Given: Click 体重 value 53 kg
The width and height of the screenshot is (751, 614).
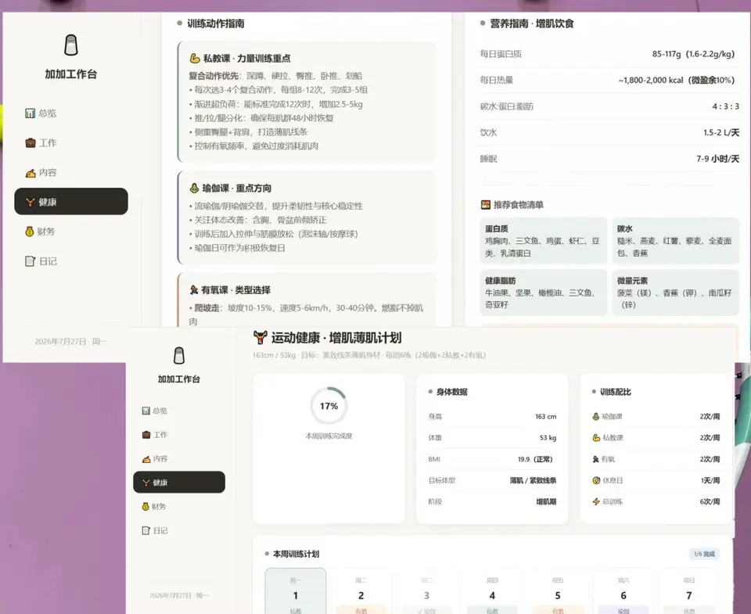Looking at the screenshot, I should coord(548,437).
